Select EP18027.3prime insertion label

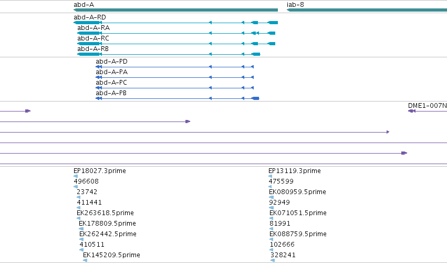coord(100,171)
